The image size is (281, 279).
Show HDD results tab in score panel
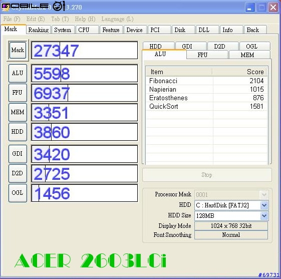point(159,46)
